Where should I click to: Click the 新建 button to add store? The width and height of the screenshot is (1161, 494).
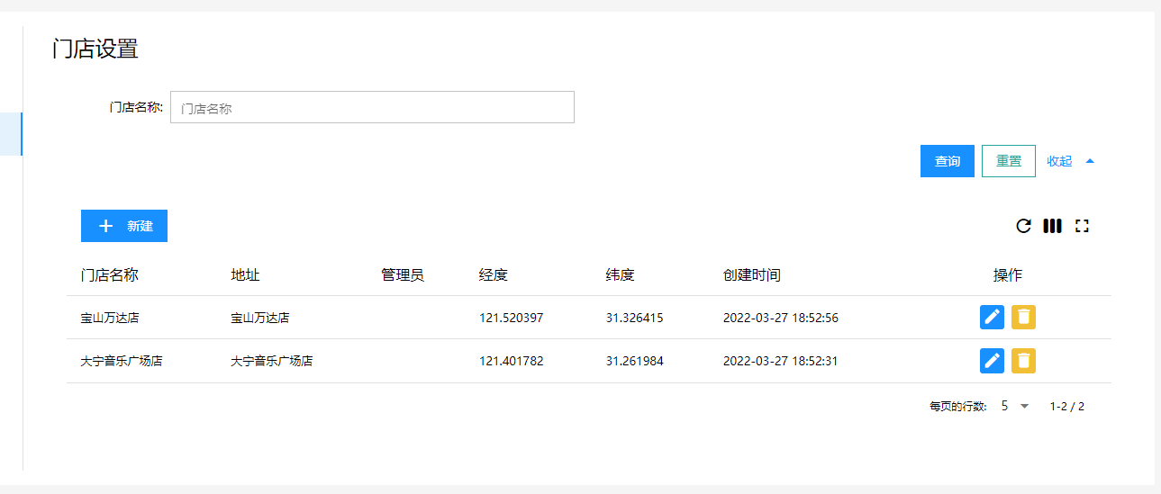tap(124, 226)
